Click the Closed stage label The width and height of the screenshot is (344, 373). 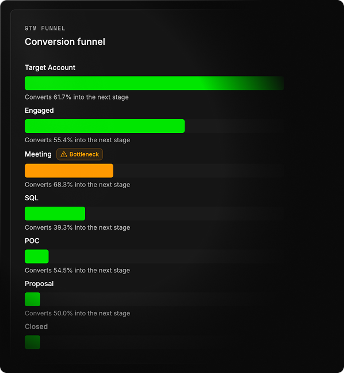pos(36,326)
